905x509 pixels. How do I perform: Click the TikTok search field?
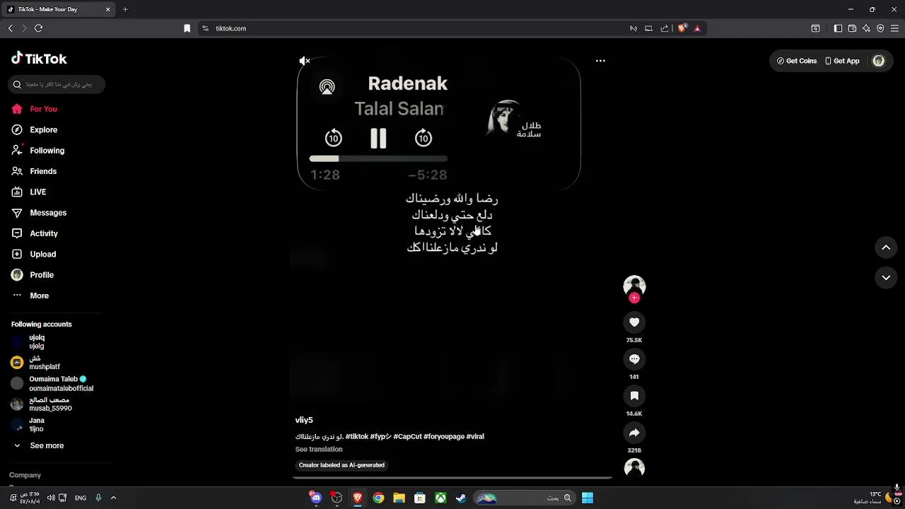click(57, 84)
